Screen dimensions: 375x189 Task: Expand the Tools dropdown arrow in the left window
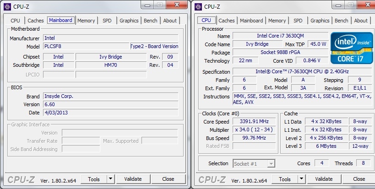point(111,179)
